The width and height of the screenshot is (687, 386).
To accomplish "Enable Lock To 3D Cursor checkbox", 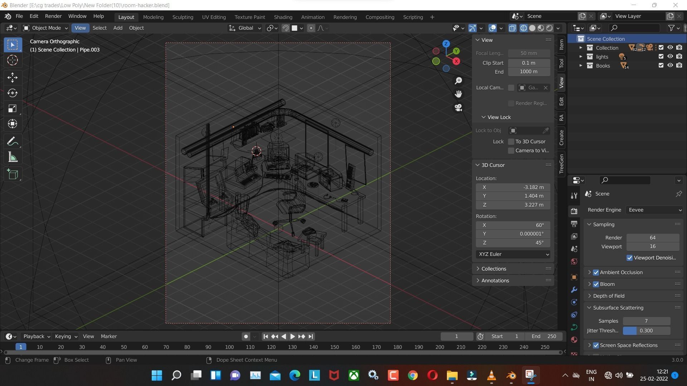I will pos(511,142).
